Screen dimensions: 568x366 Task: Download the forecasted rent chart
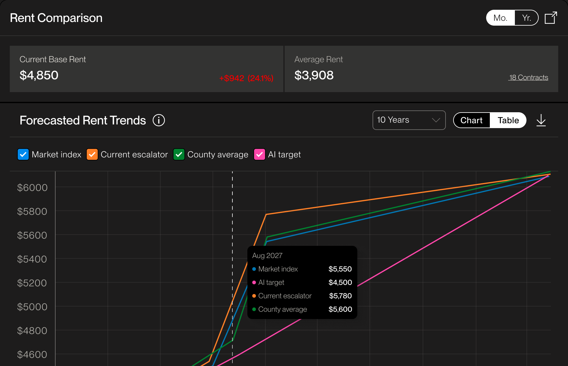541,120
